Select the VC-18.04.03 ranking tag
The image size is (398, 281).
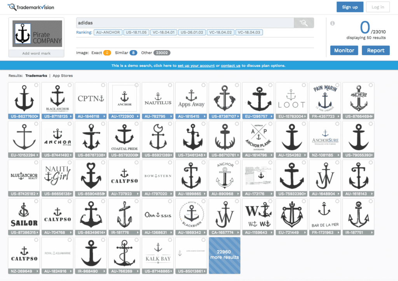pos(249,33)
